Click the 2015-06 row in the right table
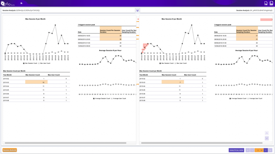Screen dimensions: 275x154 pyautogui.click(x=173, y=94)
